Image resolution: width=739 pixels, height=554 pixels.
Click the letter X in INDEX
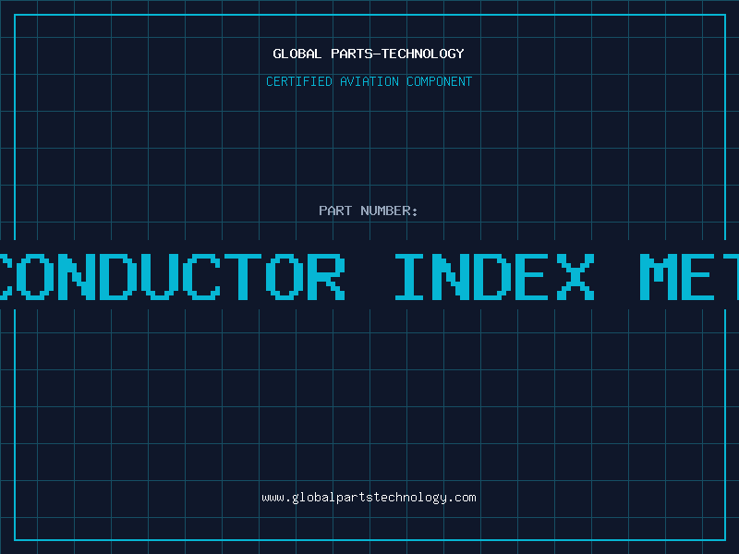575,277
